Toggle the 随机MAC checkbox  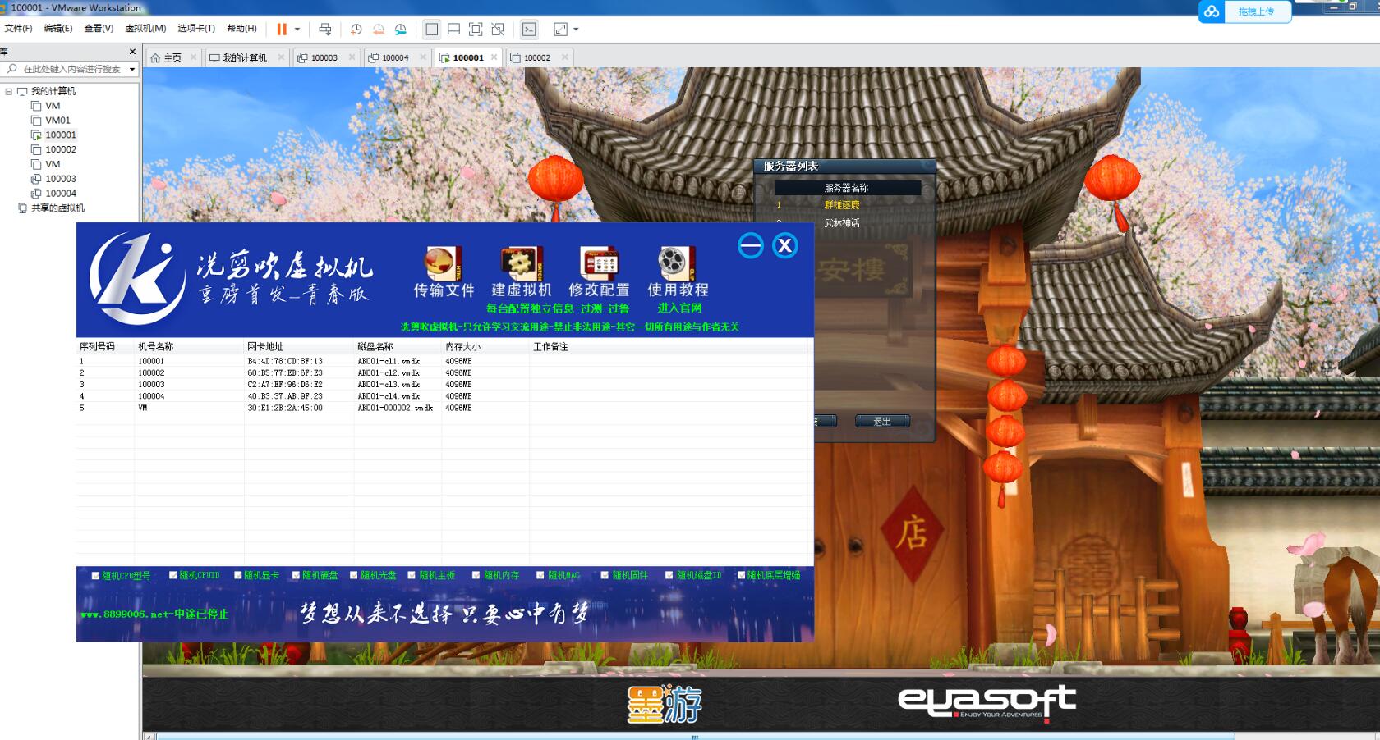(x=540, y=576)
